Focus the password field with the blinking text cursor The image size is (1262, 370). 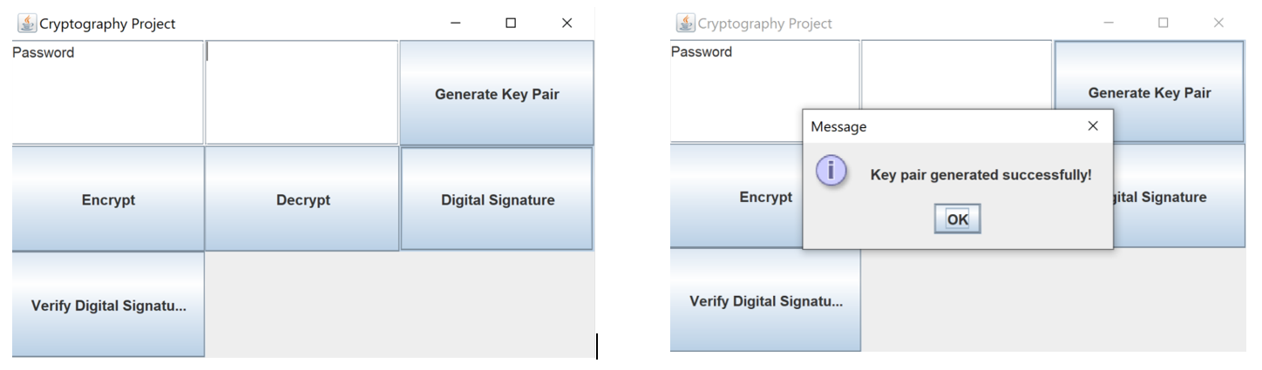pyautogui.click(x=302, y=92)
